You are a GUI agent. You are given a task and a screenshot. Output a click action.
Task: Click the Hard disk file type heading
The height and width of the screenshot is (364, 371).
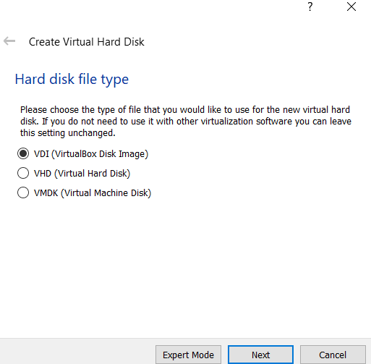(72, 79)
